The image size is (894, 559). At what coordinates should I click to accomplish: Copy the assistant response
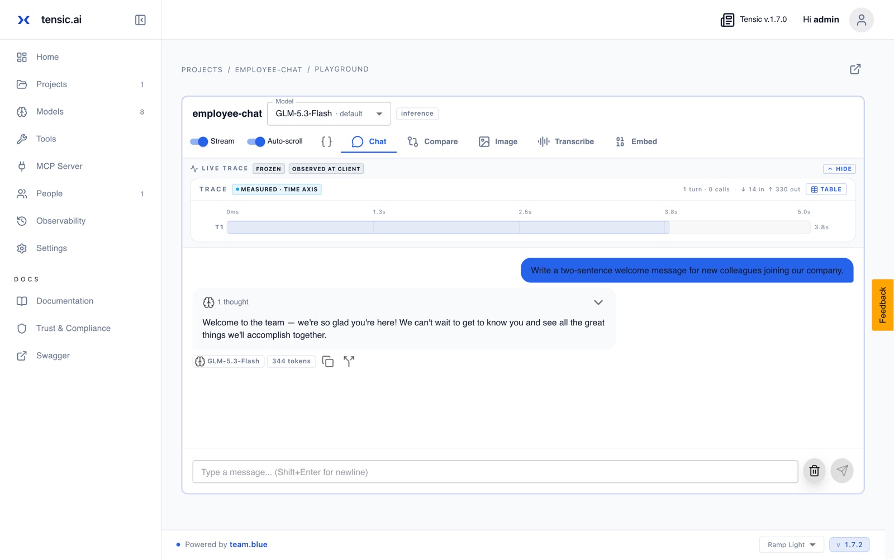[328, 362]
